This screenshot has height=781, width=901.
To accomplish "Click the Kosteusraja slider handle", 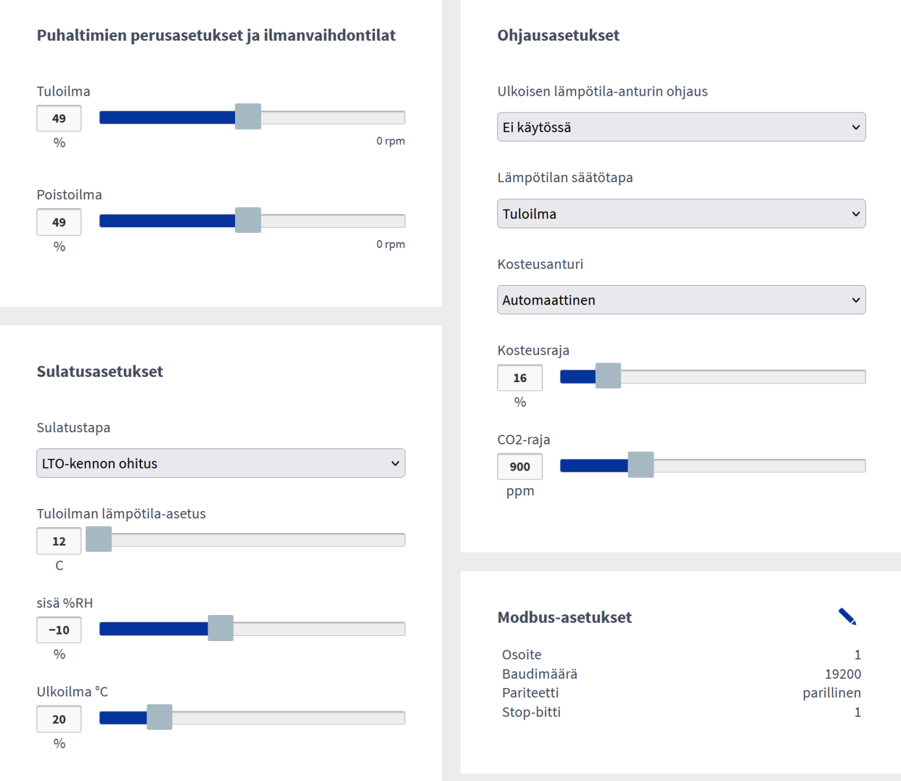I will pos(608,376).
